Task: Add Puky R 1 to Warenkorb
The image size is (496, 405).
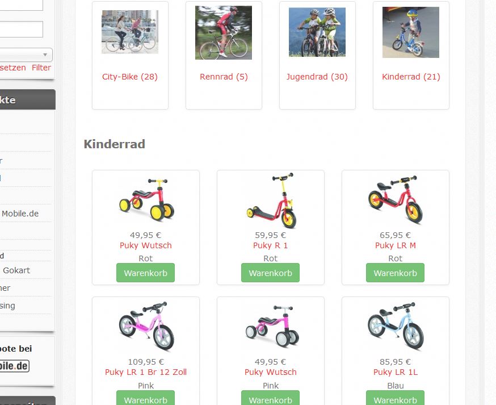Action: tap(271, 273)
